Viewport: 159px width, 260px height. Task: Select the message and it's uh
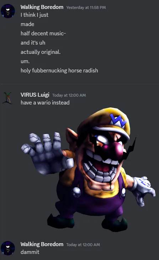point(33,43)
